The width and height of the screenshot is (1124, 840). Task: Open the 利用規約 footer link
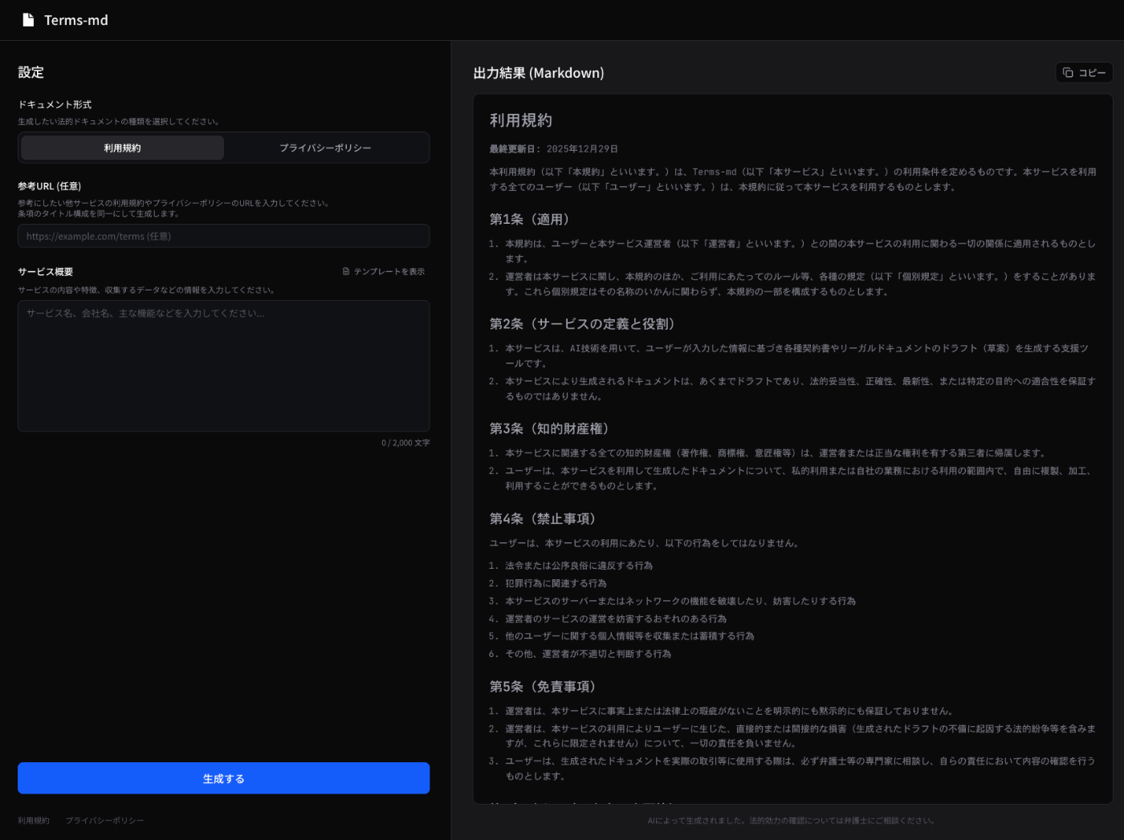32,820
